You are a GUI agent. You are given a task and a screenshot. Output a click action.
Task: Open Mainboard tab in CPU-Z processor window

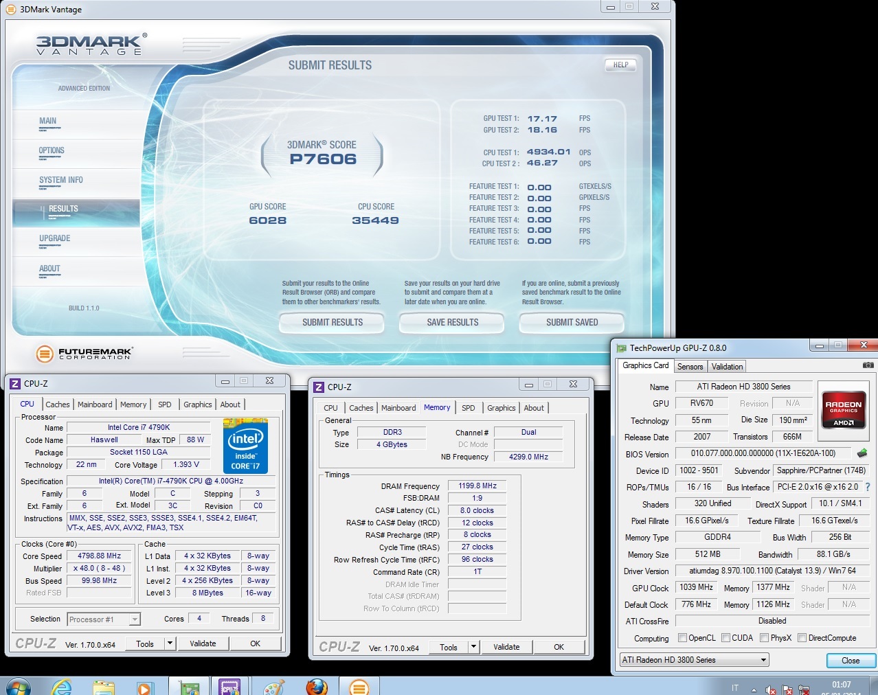95,405
